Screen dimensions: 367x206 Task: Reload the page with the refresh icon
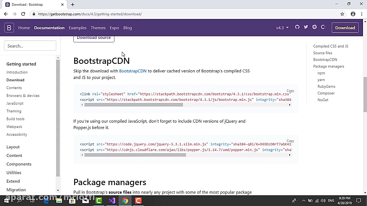coord(23,14)
